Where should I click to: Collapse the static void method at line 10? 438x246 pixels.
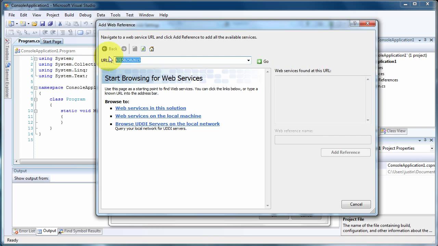point(36,111)
